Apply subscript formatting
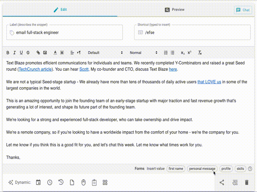Screen dimensions: 257x192 pyautogui.click(x=183, y=52)
